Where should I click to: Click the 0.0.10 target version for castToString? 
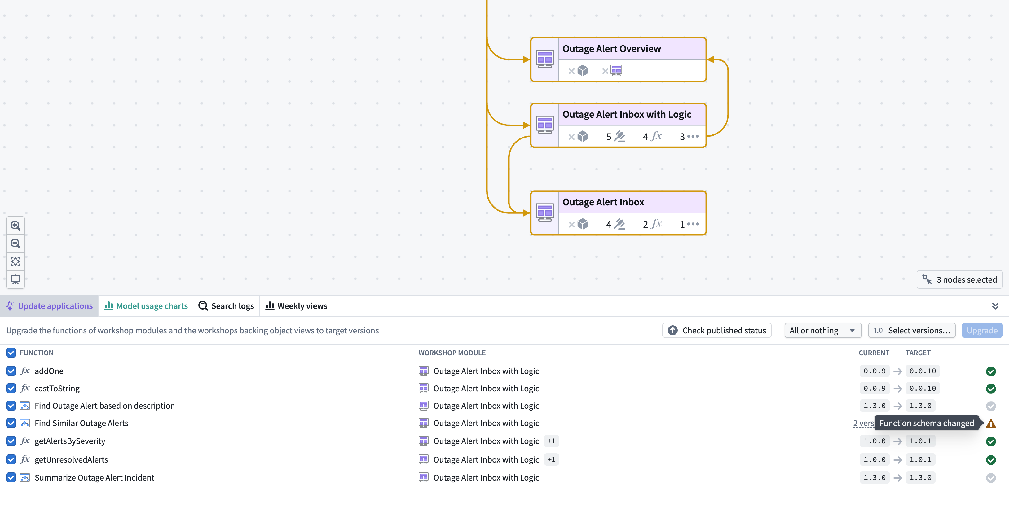pyautogui.click(x=923, y=388)
